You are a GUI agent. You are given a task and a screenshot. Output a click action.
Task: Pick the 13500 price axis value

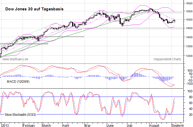189,46
